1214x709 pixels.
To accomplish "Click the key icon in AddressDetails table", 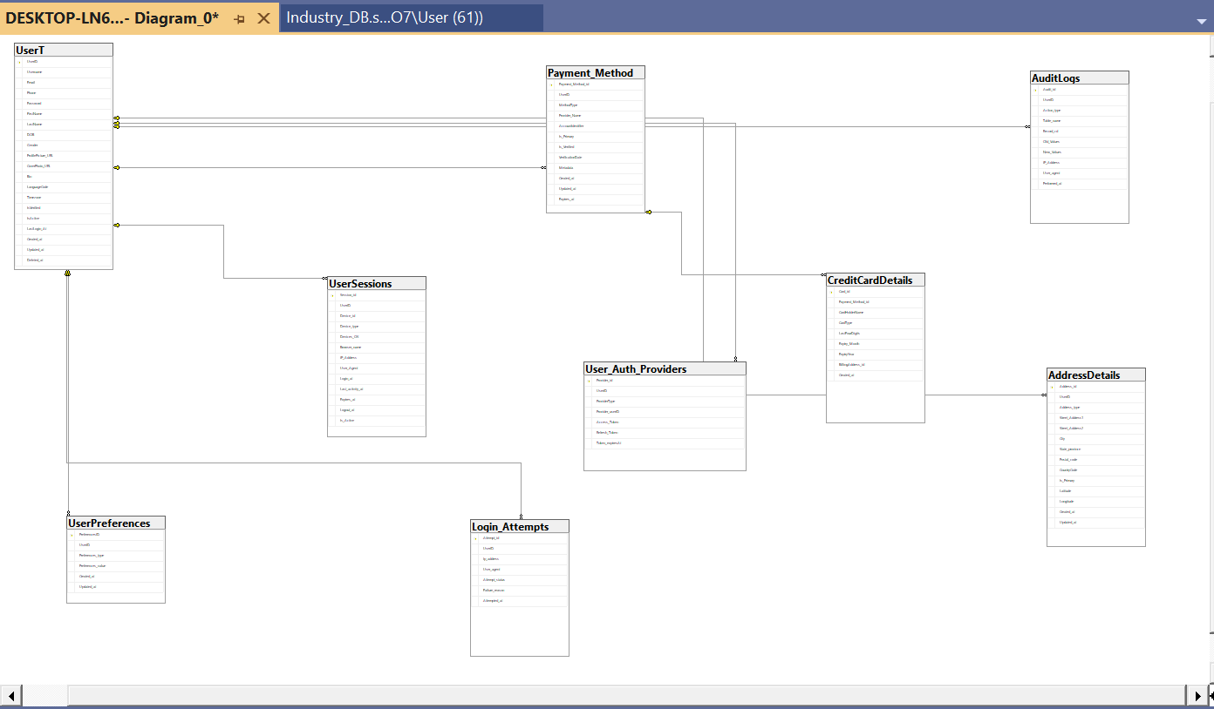I will [1052, 387].
